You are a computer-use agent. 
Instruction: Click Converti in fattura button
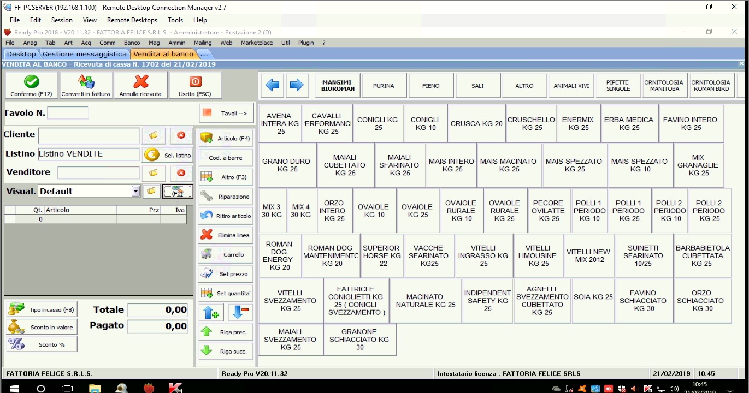pos(86,86)
